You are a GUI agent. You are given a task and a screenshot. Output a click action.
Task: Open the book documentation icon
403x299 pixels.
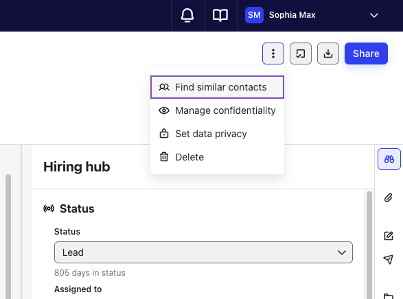220,15
